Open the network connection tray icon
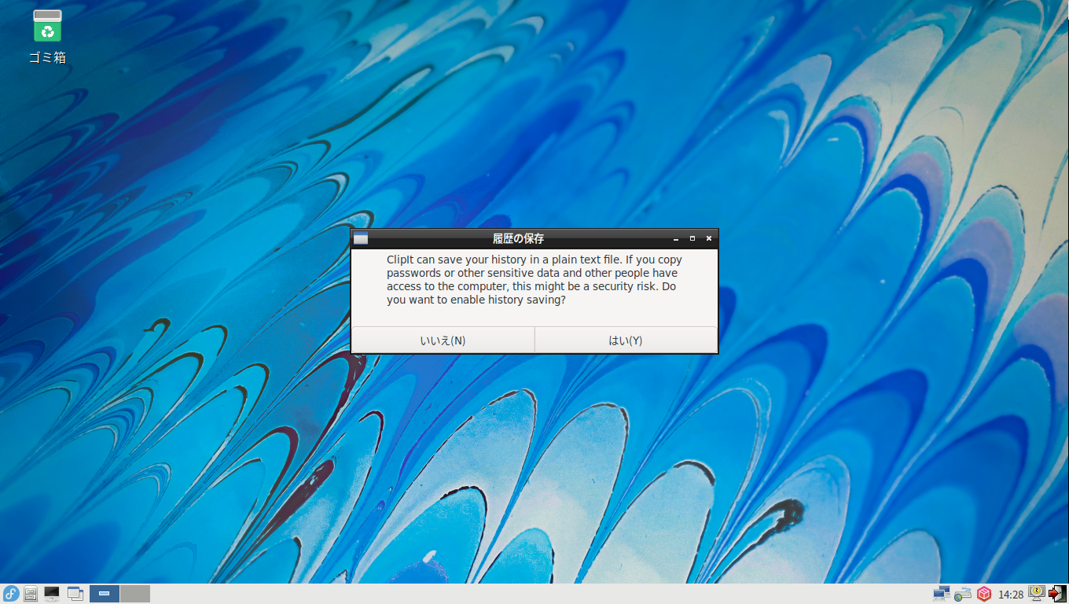This screenshot has height=604, width=1069. [x=942, y=594]
